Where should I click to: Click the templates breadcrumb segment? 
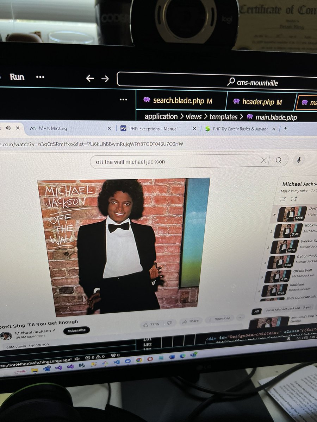click(224, 117)
